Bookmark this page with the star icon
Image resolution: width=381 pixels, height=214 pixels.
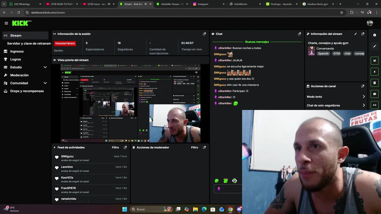click(342, 12)
